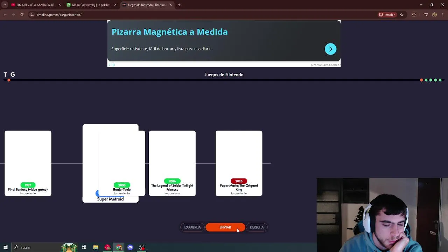Bookmark this page with the star
This screenshot has width=448, height=252.
(x=402, y=15)
